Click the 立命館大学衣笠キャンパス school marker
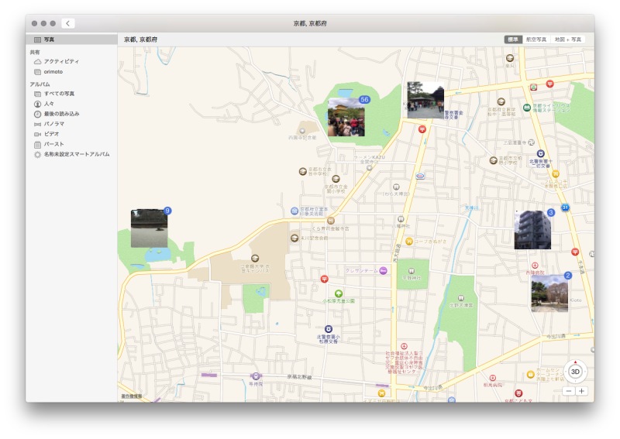Viewport: 620px width, 439px height. (255, 259)
